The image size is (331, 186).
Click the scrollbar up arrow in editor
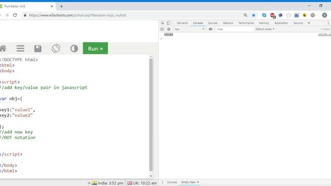[x=151, y=57]
